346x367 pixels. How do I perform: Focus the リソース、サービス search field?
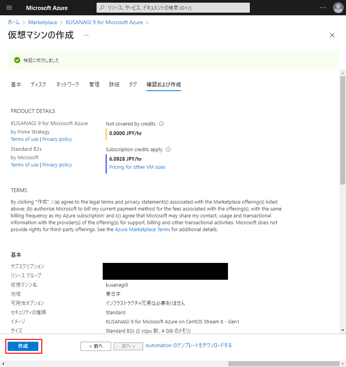click(173, 8)
